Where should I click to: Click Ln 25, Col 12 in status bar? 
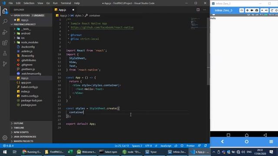point(122,146)
